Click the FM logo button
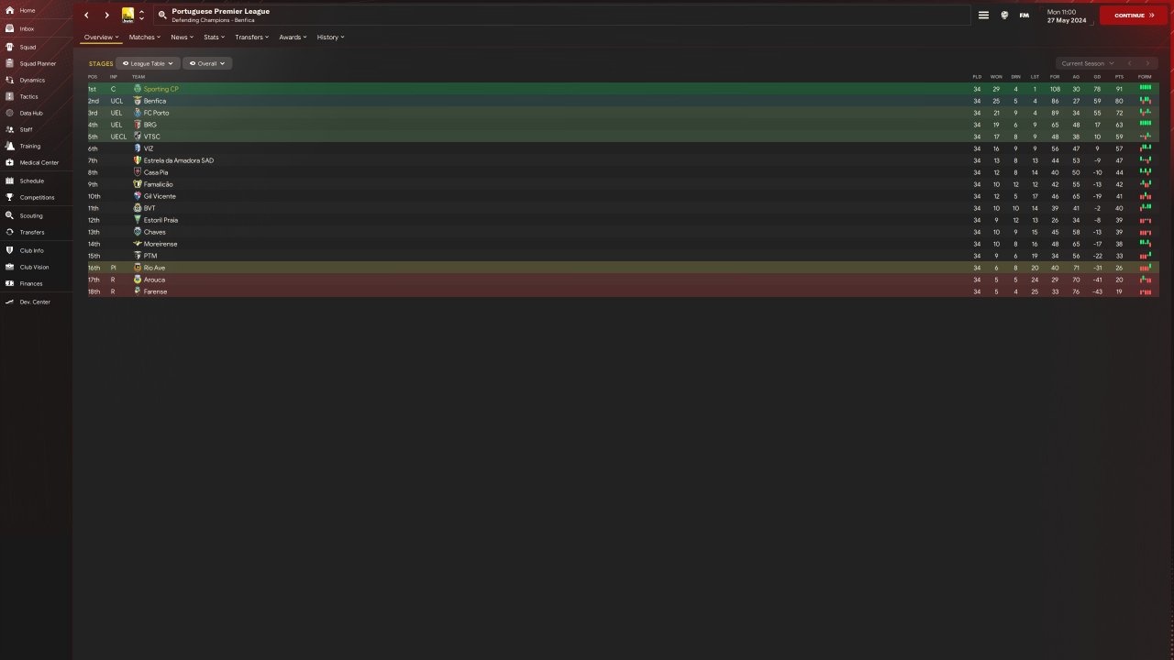 coord(1024,15)
